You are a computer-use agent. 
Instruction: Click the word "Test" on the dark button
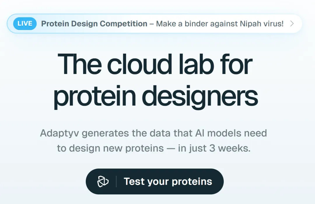pyautogui.click(x=134, y=182)
